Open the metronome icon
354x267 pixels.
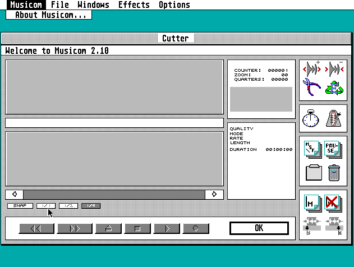[334, 118]
